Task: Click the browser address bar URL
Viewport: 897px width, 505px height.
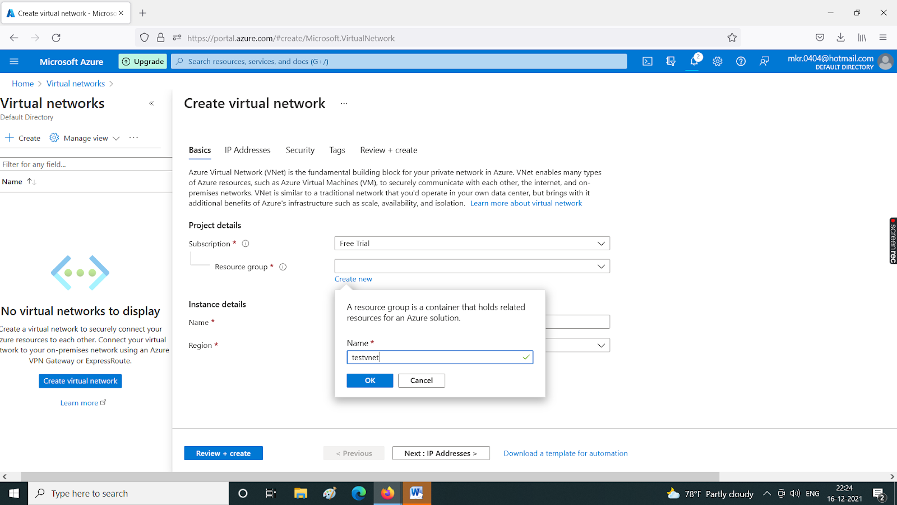Action: point(291,38)
